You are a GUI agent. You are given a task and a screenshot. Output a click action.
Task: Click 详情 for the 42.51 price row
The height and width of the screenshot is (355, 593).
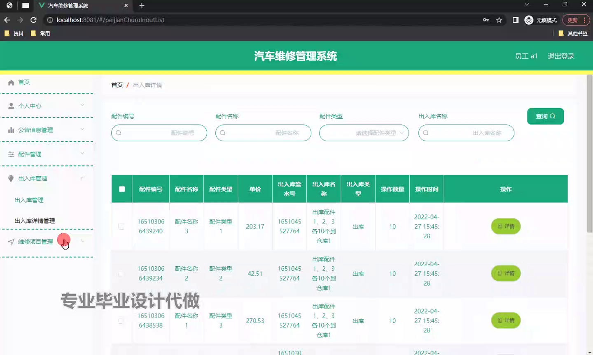(x=506, y=274)
